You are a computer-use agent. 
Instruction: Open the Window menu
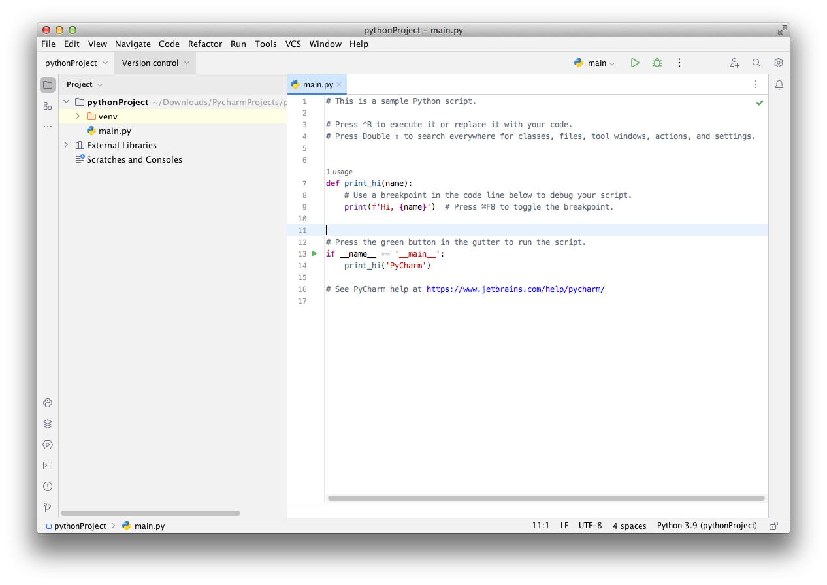[325, 44]
